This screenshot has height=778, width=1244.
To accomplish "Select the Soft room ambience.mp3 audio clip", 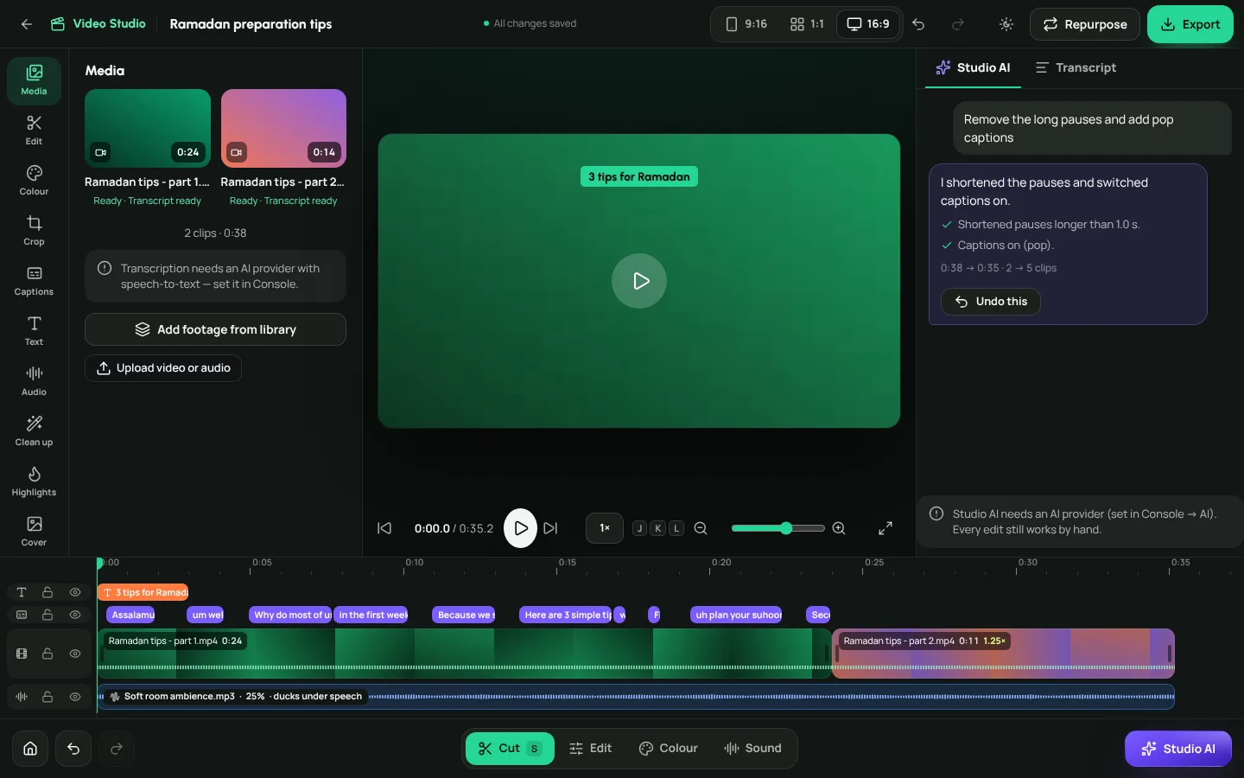I will click(x=636, y=697).
